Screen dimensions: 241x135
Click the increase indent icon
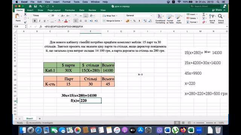pos(96,21)
